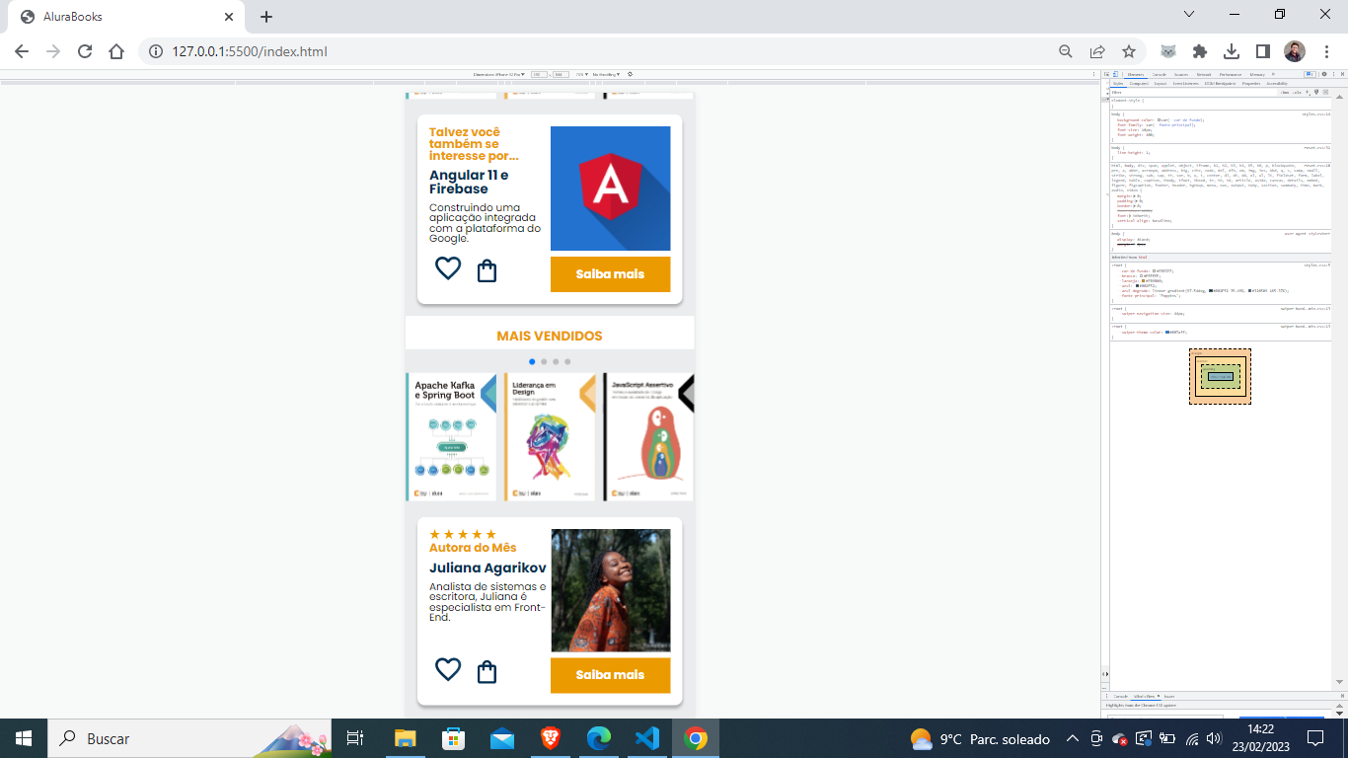
Task: Toggle the .cls element classes button
Action: tap(1298, 93)
